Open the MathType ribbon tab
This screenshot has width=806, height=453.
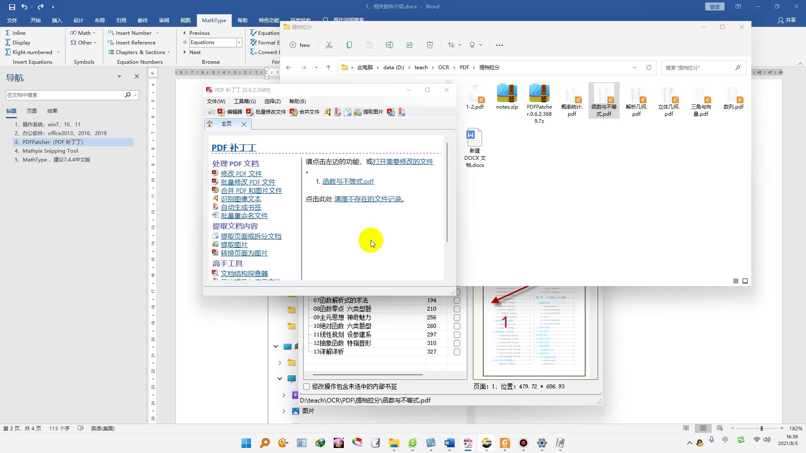point(214,20)
